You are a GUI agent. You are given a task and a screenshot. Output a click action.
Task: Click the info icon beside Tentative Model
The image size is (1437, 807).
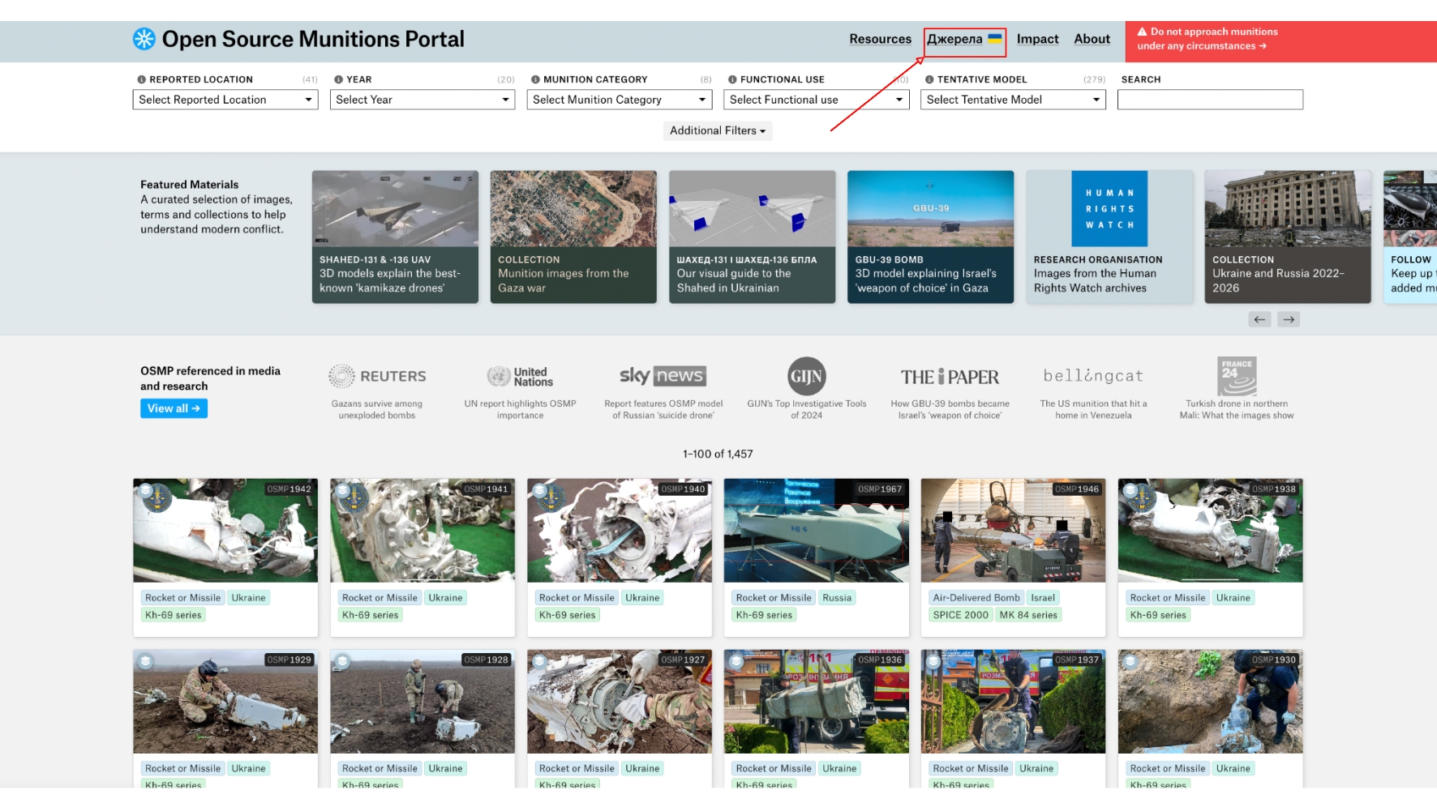coord(929,79)
